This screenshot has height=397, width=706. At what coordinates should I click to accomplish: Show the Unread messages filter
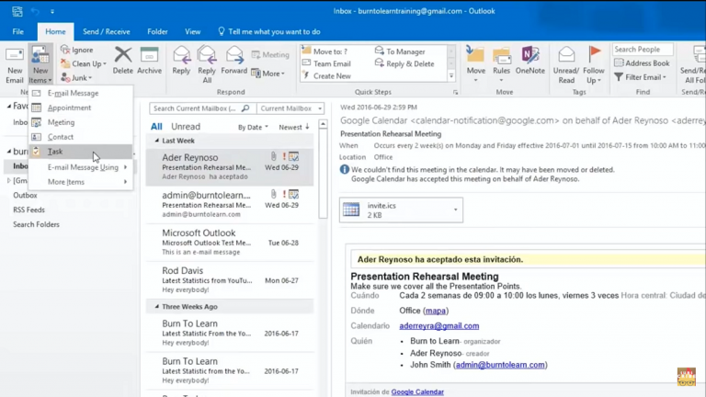[186, 127]
